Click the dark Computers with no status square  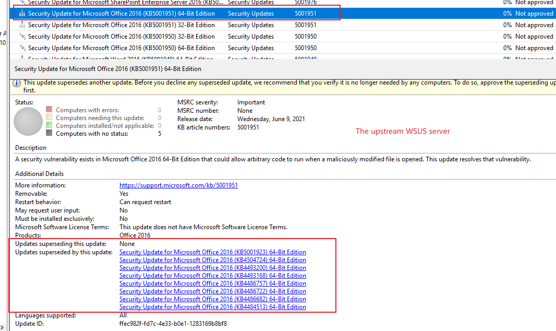[x=50, y=133]
